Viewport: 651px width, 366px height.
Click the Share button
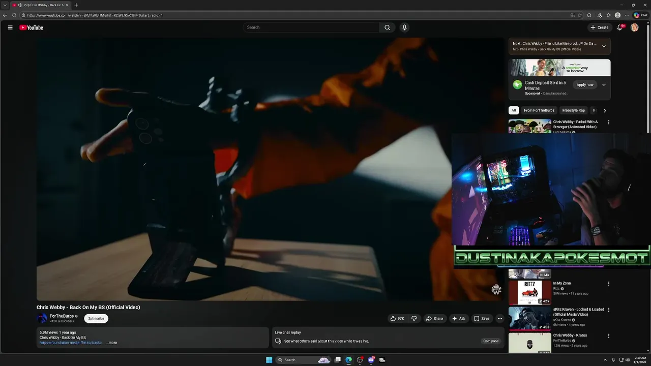click(434, 319)
